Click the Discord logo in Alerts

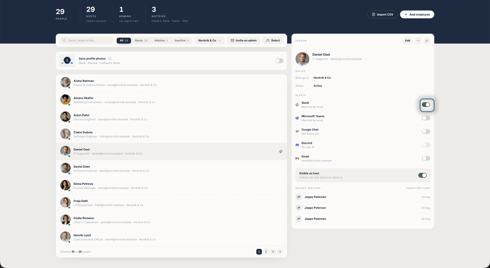(x=297, y=145)
